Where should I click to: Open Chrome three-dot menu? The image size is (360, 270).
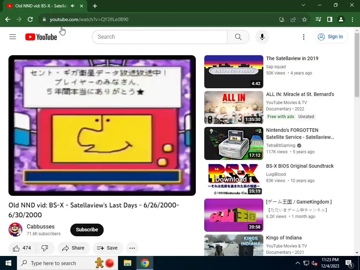point(352,19)
